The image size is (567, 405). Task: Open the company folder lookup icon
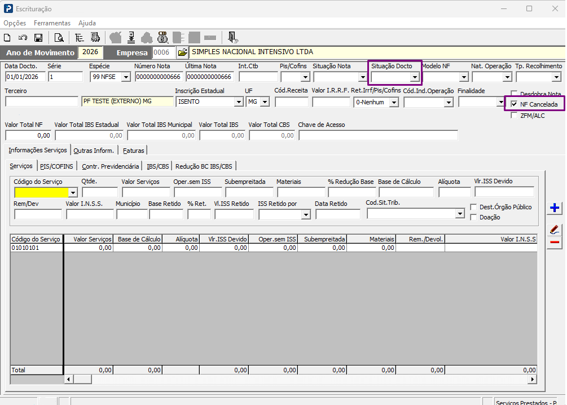click(183, 52)
